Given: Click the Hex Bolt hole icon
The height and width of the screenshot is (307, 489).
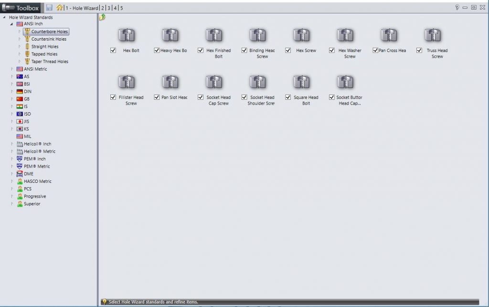Looking at the screenshot, I should (127, 35).
